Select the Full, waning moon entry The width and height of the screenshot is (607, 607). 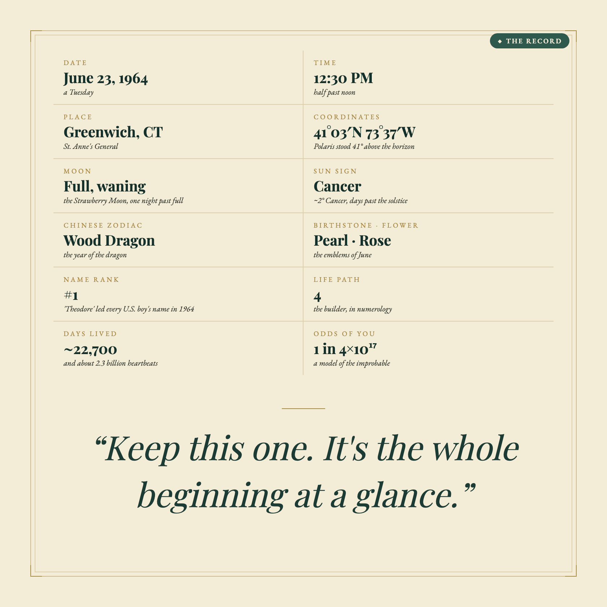pyautogui.click(x=105, y=186)
